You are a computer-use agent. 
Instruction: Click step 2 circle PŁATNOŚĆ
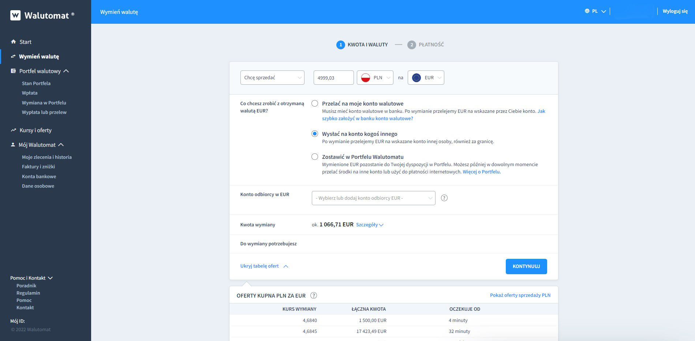point(412,45)
